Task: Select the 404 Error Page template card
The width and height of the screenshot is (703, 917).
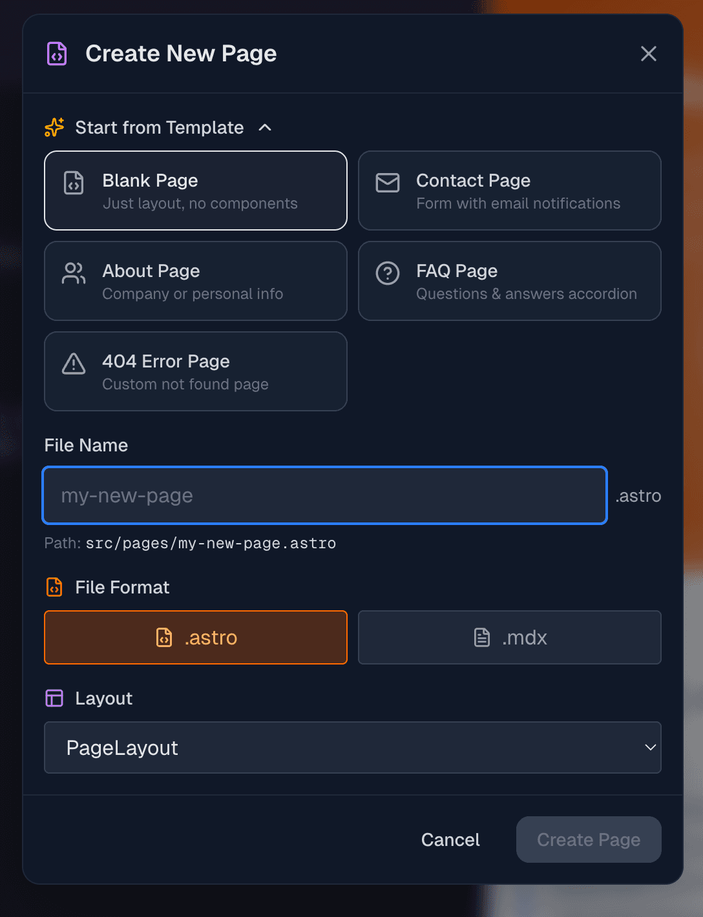Action: 195,371
